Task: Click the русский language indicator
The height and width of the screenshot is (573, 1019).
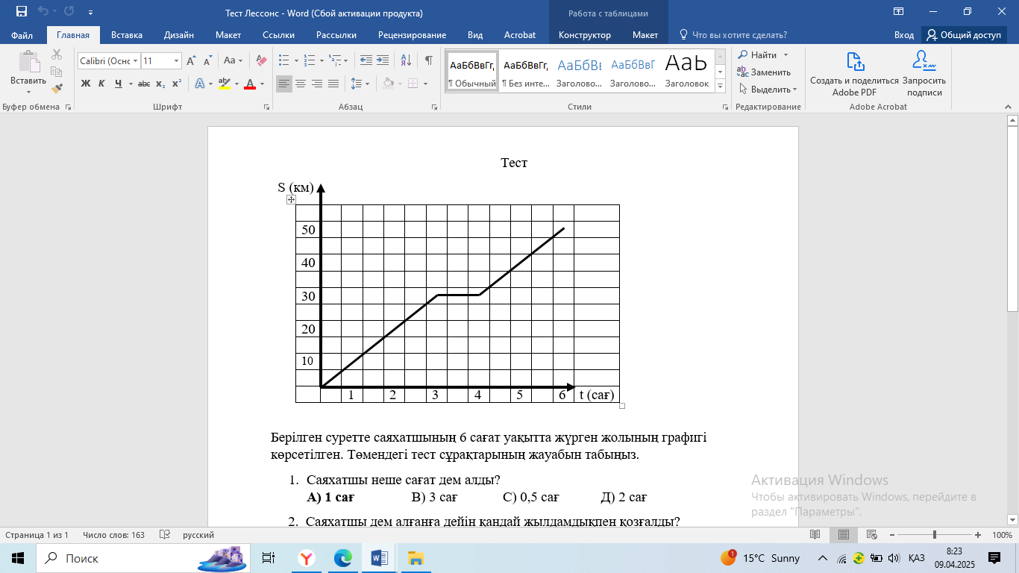Action: click(x=198, y=535)
